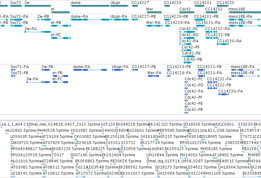Select the CG14231 gene label
Viewport: 261px width, 178px height.
203,3
